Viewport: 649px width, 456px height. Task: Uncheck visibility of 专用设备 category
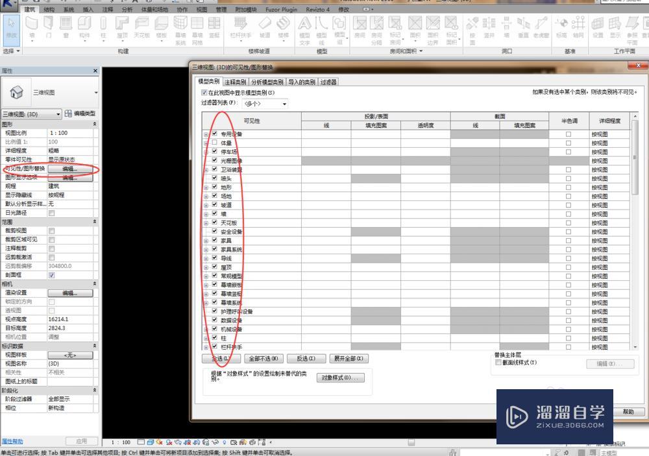coord(214,134)
